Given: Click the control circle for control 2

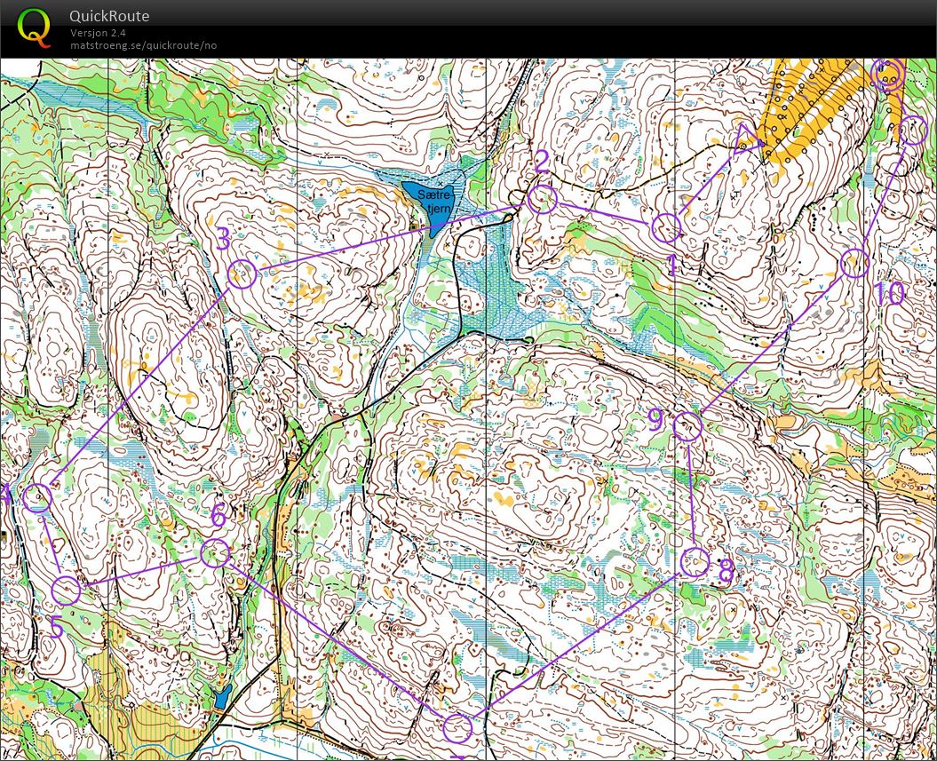Looking at the screenshot, I should [542, 199].
